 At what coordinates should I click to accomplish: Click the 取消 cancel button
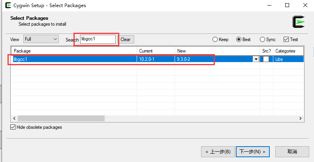pos(292,152)
